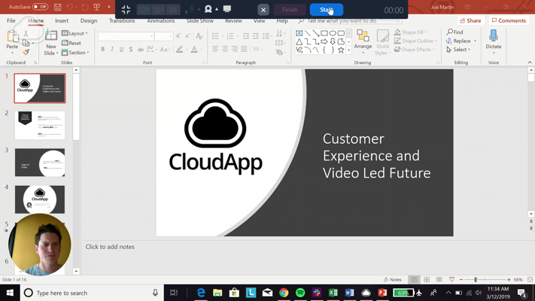The height and width of the screenshot is (301, 535).
Task: Open the Notes pane from status bar
Action: click(x=393, y=279)
